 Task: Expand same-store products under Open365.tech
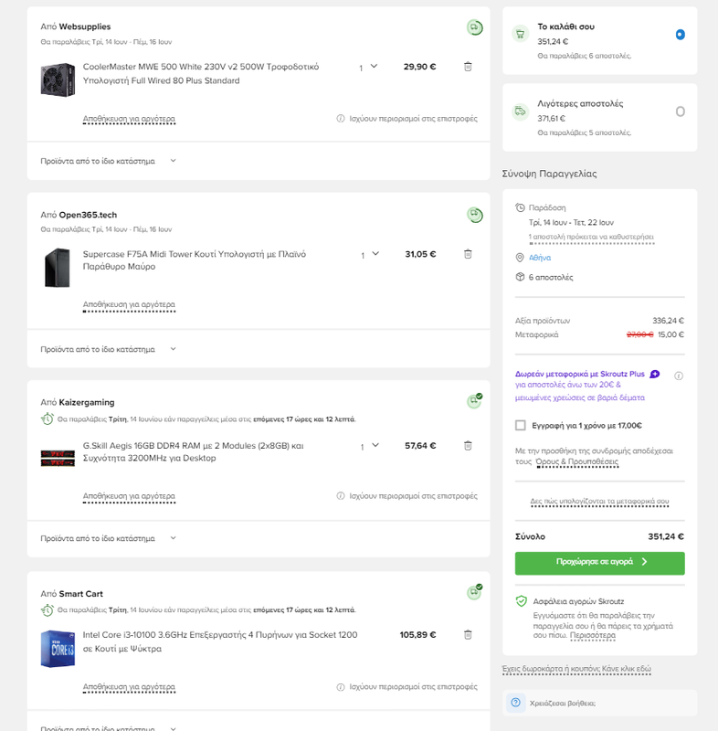[x=108, y=349]
